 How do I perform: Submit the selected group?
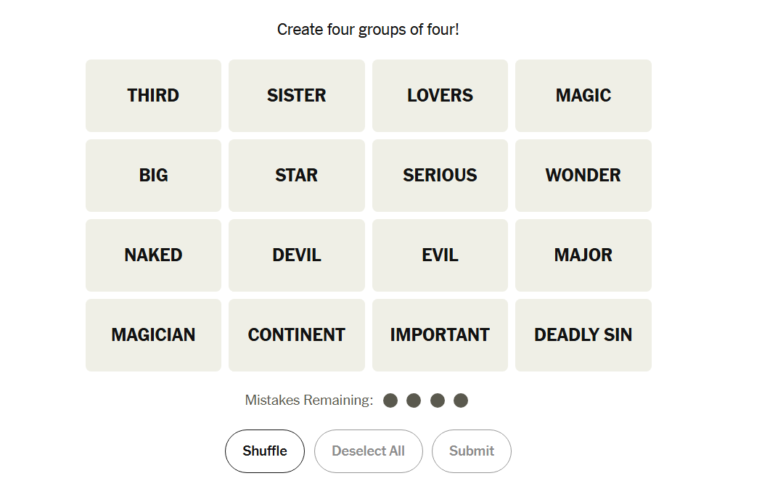pos(472,451)
